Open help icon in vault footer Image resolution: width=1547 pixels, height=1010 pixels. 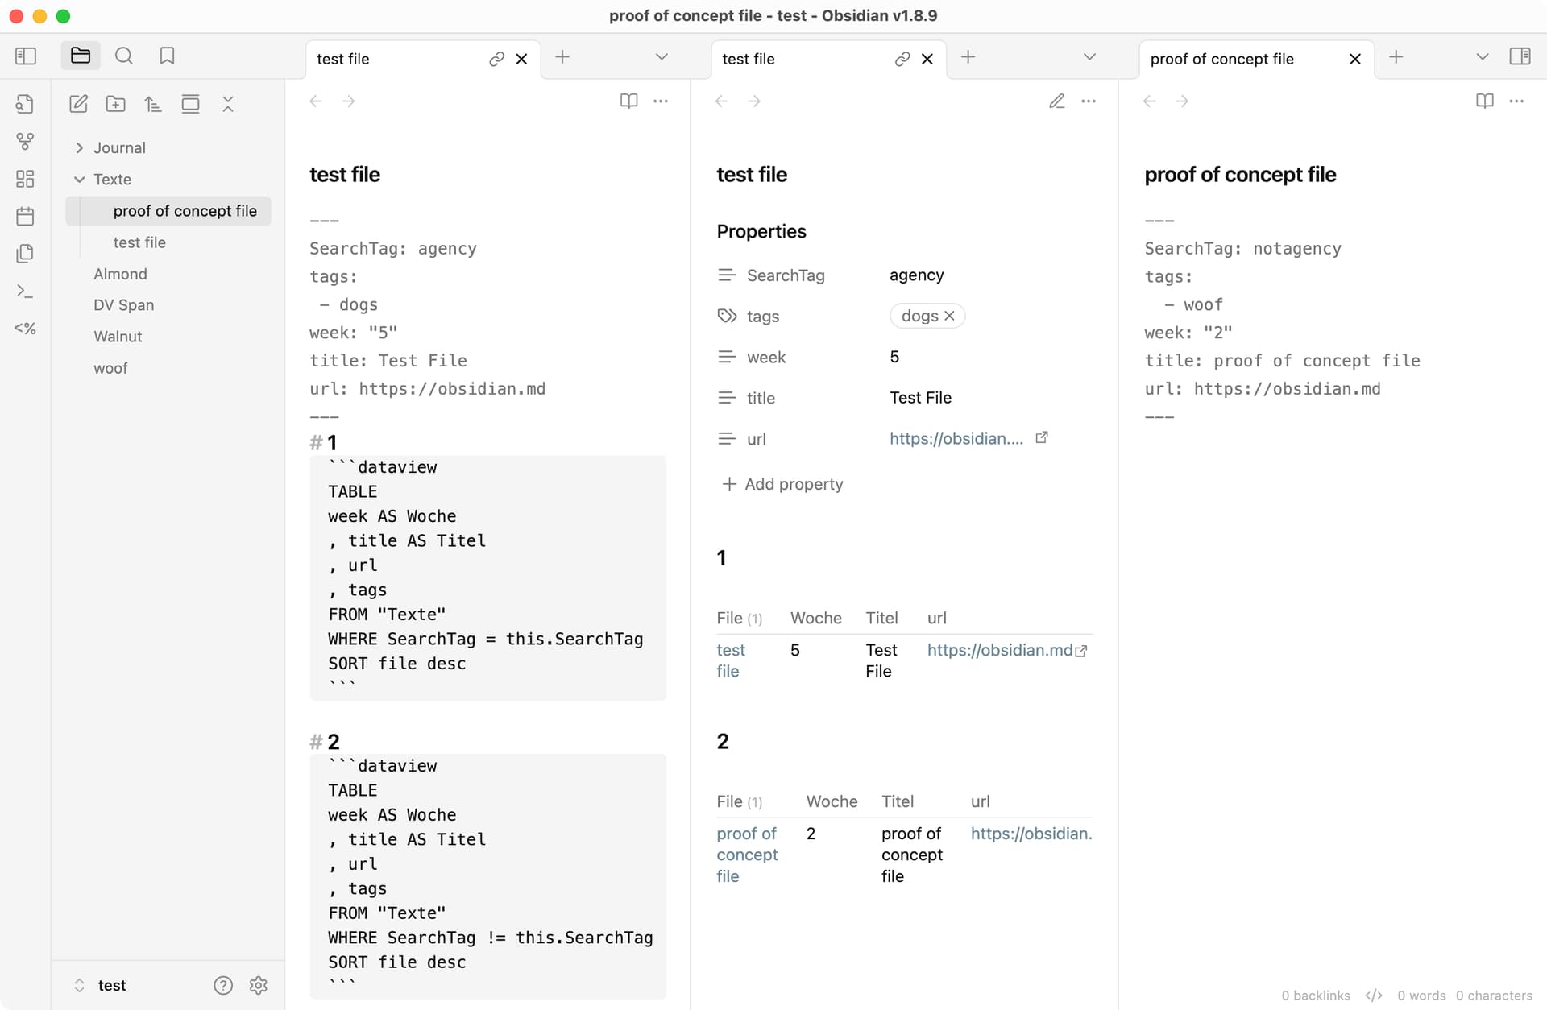coord(223,985)
